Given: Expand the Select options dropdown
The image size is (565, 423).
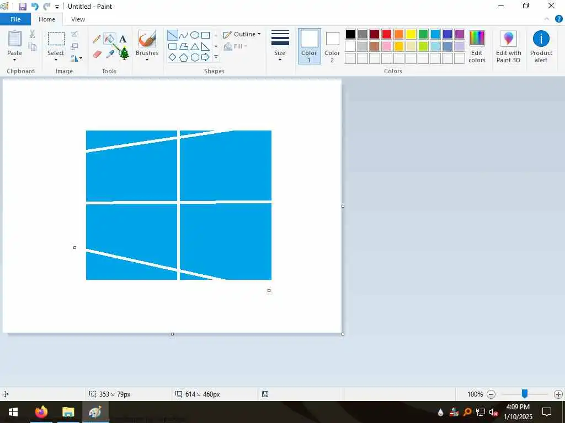Looking at the screenshot, I should point(56,60).
